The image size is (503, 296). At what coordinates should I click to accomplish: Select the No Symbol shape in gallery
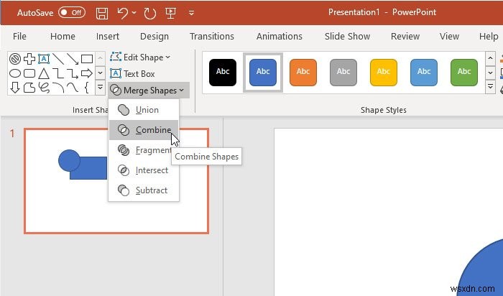(x=15, y=59)
